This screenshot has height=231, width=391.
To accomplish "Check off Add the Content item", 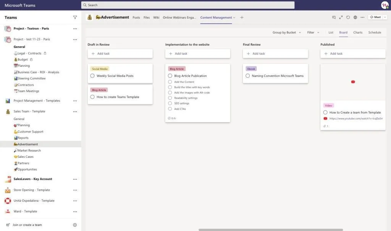I will (x=170, y=82).
